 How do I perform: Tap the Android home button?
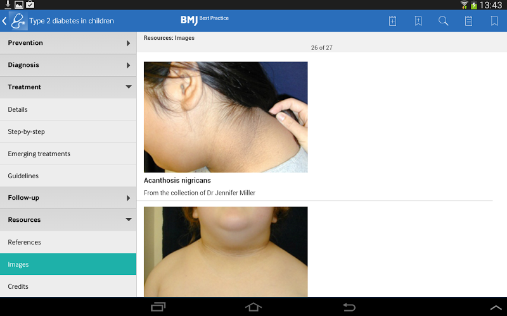pyautogui.click(x=253, y=307)
